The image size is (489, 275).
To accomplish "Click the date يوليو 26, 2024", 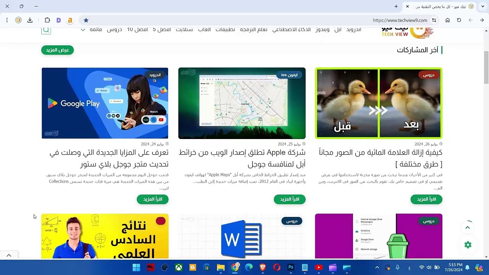I will (x=426, y=144).
